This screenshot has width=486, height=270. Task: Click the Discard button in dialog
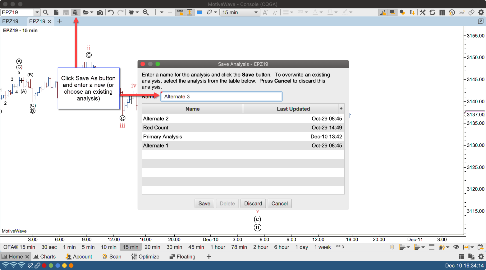253,204
